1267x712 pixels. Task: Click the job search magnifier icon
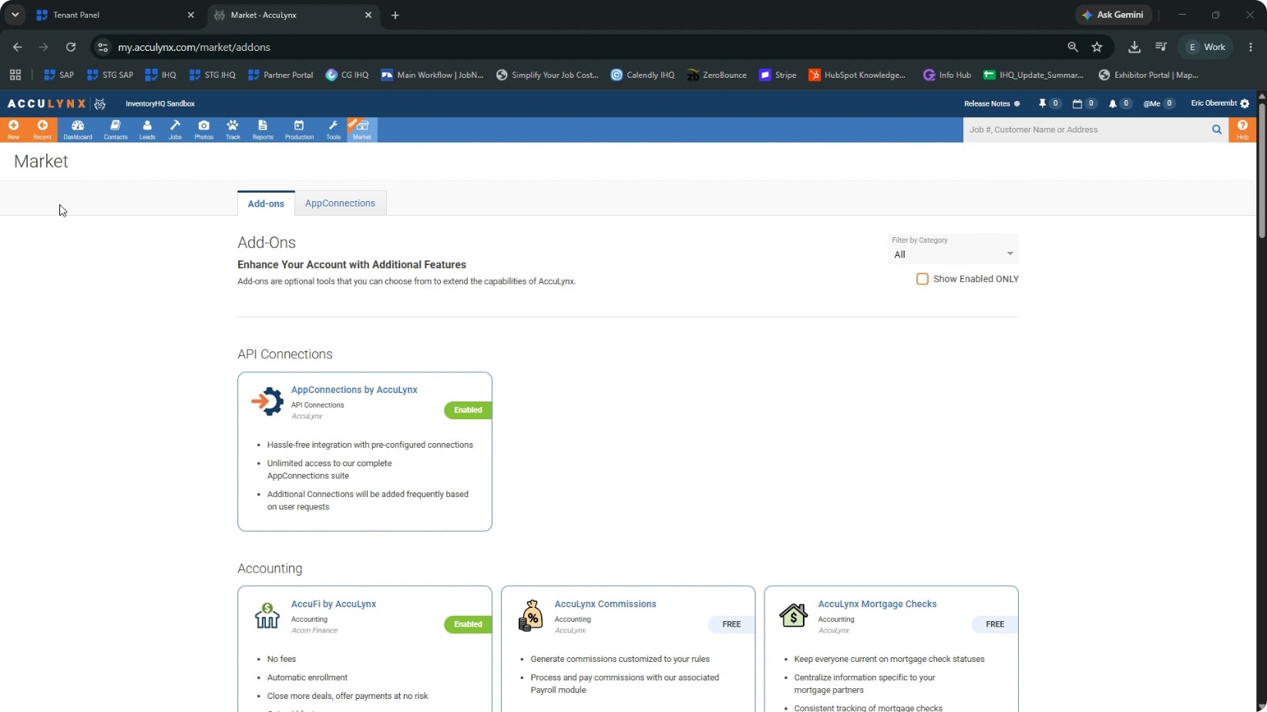pos(1217,129)
